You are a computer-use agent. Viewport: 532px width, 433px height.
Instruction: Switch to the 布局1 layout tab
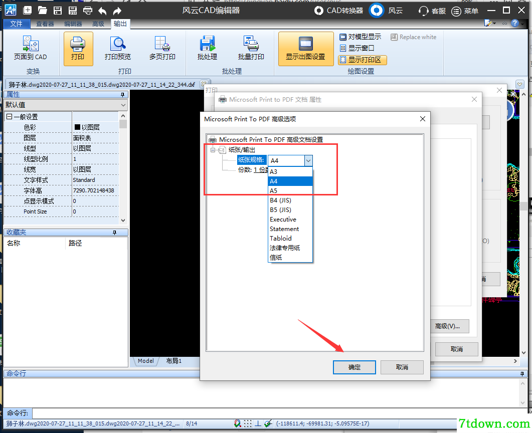click(x=173, y=361)
